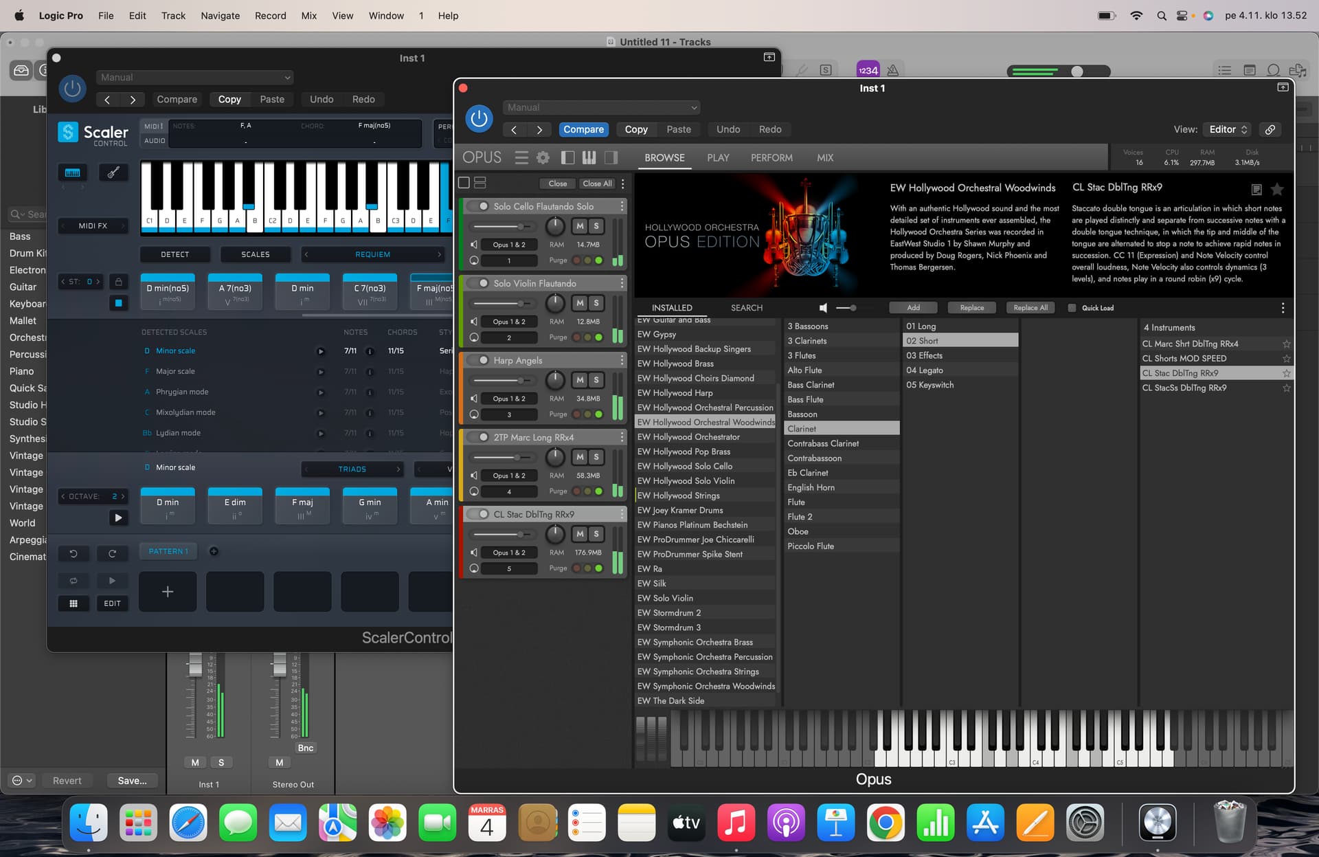Solo the Solo Violin Flautando instrument
Viewport: 1319px width, 857px height.
(x=596, y=303)
